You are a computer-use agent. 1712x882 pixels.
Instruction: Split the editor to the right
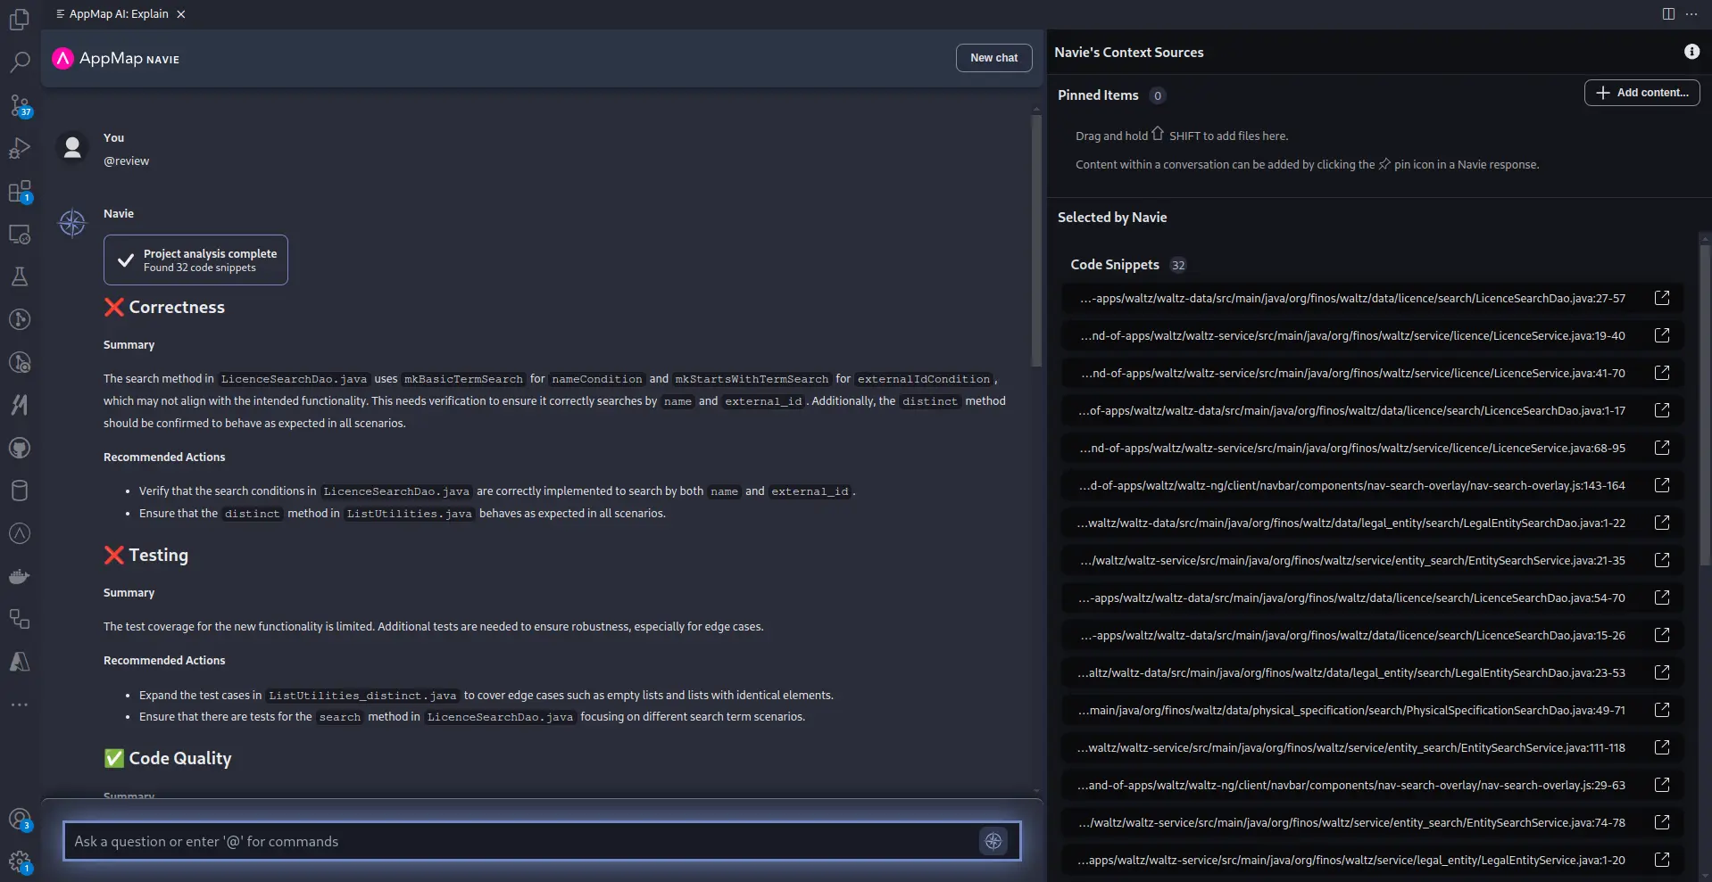pos(1668,13)
